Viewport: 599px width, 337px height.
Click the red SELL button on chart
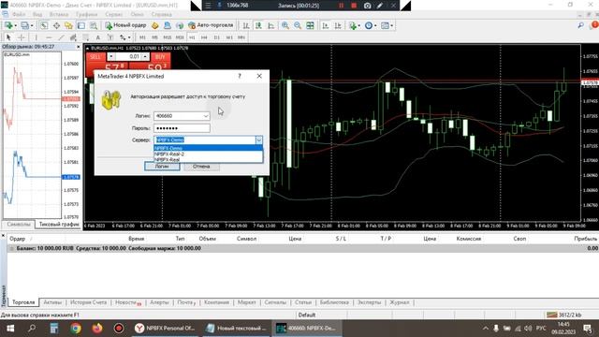click(x=95, y=57)
